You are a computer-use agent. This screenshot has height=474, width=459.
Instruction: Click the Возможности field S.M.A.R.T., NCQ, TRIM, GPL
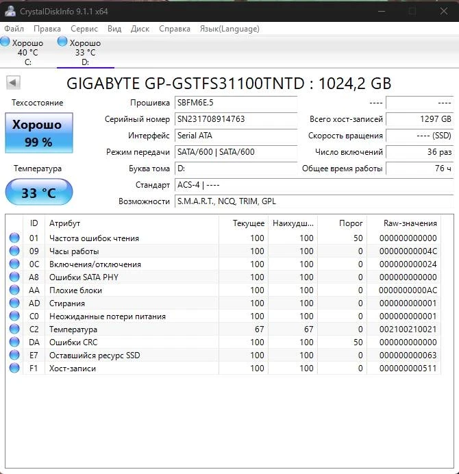pos(314,201)
